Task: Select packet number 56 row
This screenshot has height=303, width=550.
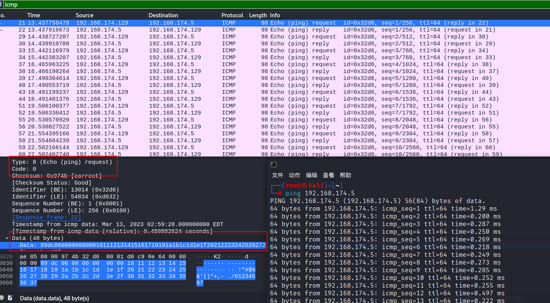Action: click(275, 127)
